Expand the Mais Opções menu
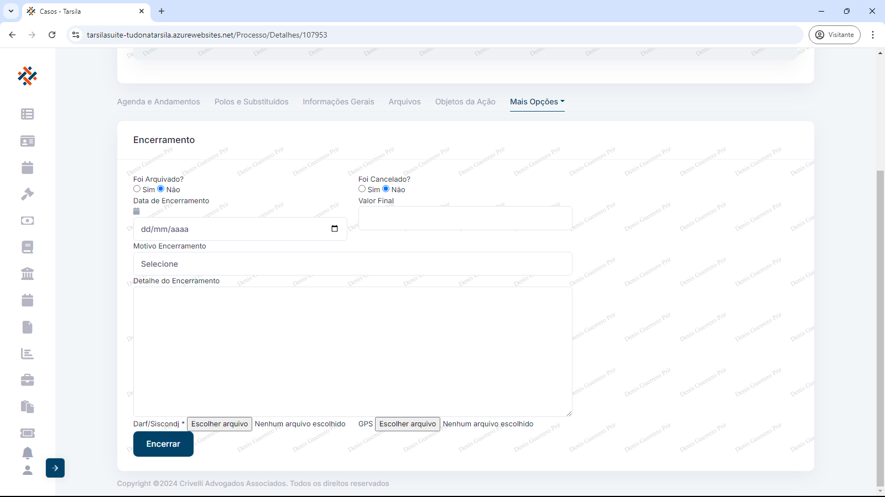 pos(537,102)
